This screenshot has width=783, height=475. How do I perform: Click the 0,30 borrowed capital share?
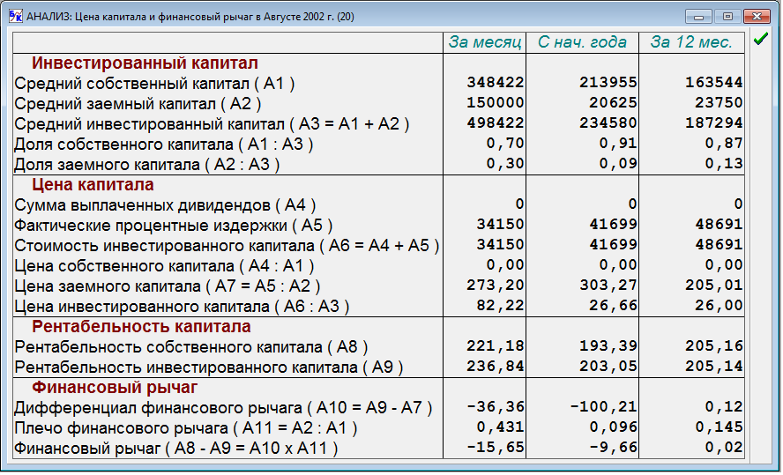505,164
